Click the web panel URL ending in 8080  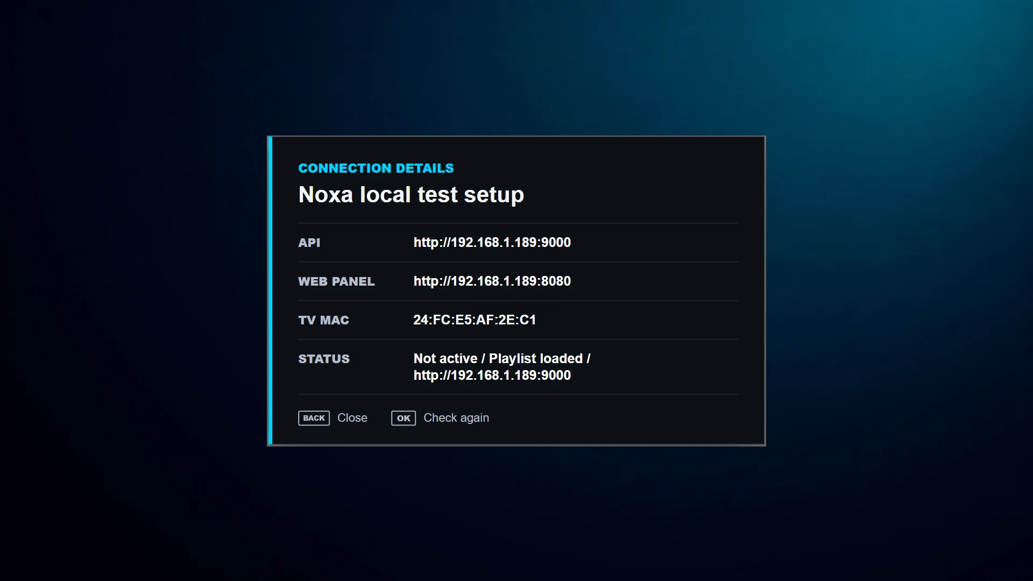pyautogui.click(x=492, y=281)
